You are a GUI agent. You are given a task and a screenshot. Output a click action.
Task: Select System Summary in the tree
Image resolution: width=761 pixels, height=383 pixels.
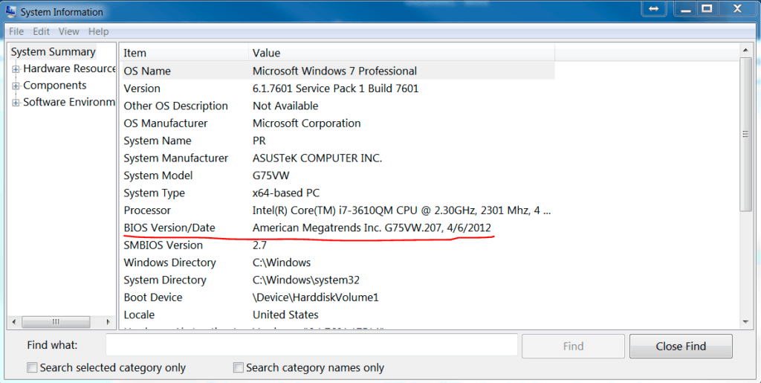(x=53, y=52)
